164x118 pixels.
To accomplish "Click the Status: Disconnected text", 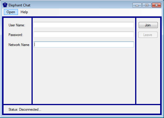I will (x=25, y=110).
